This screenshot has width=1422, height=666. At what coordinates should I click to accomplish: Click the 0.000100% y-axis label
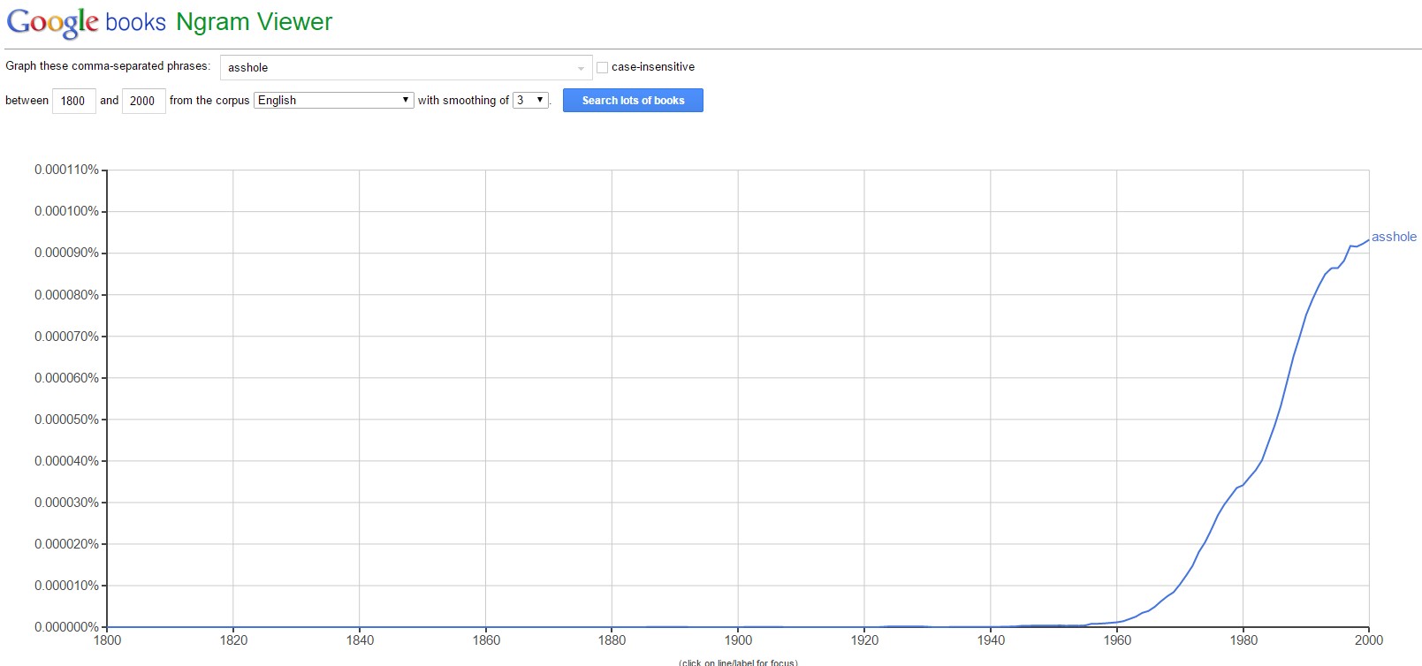pyautogui.click(x=66, y=211)
